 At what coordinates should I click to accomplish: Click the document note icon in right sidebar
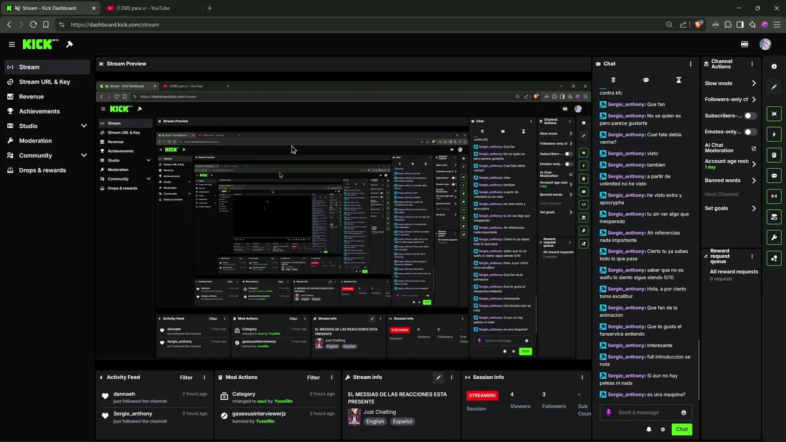(x=774, y=155)
